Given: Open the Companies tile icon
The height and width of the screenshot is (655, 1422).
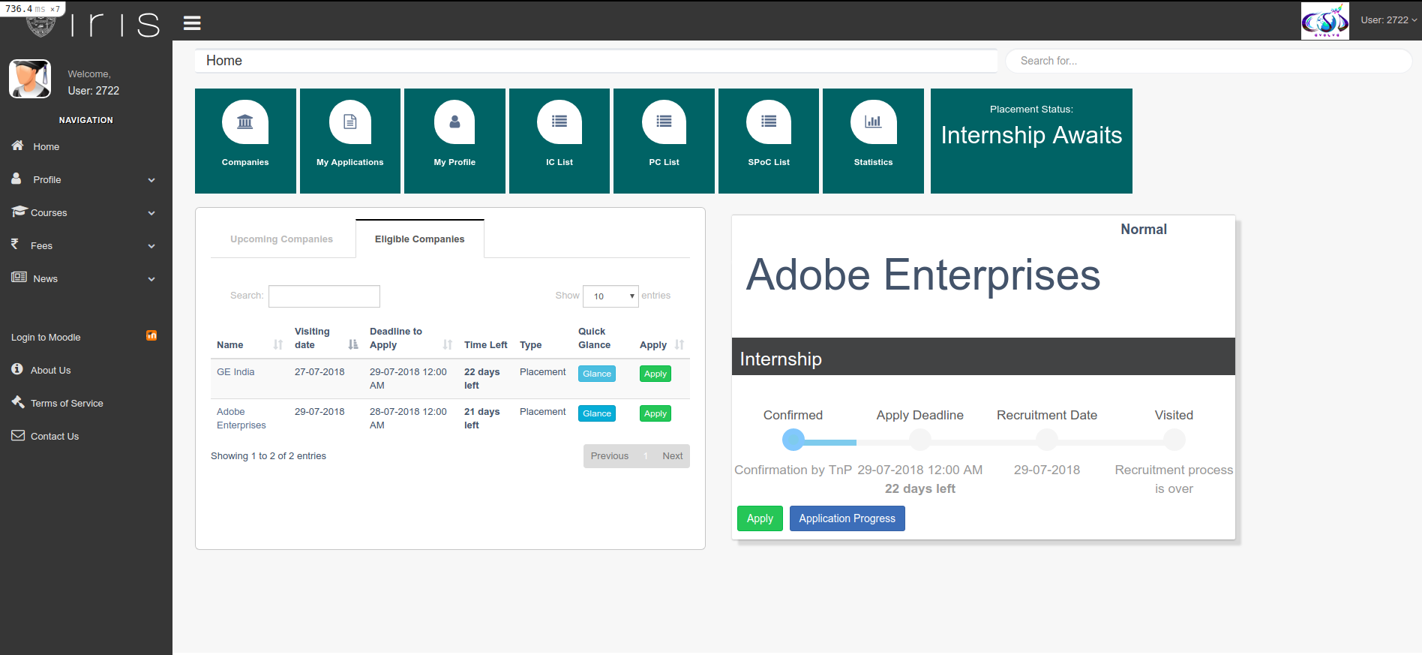Looking at the screenshot, I should [x=245, y=122].
